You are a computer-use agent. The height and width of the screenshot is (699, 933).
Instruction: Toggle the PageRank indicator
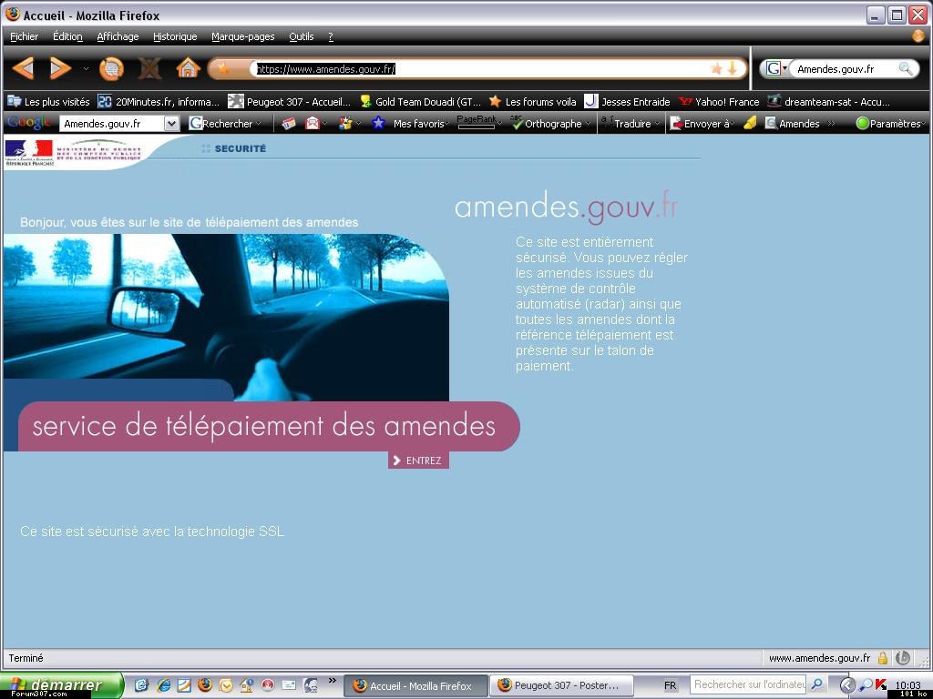click(x=476, y=123)
